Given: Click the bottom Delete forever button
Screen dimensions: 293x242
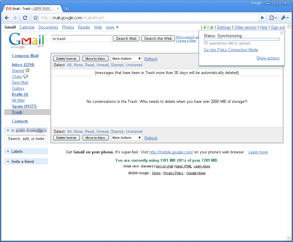Looking at the screenshot, I should (x=66, y=138).
